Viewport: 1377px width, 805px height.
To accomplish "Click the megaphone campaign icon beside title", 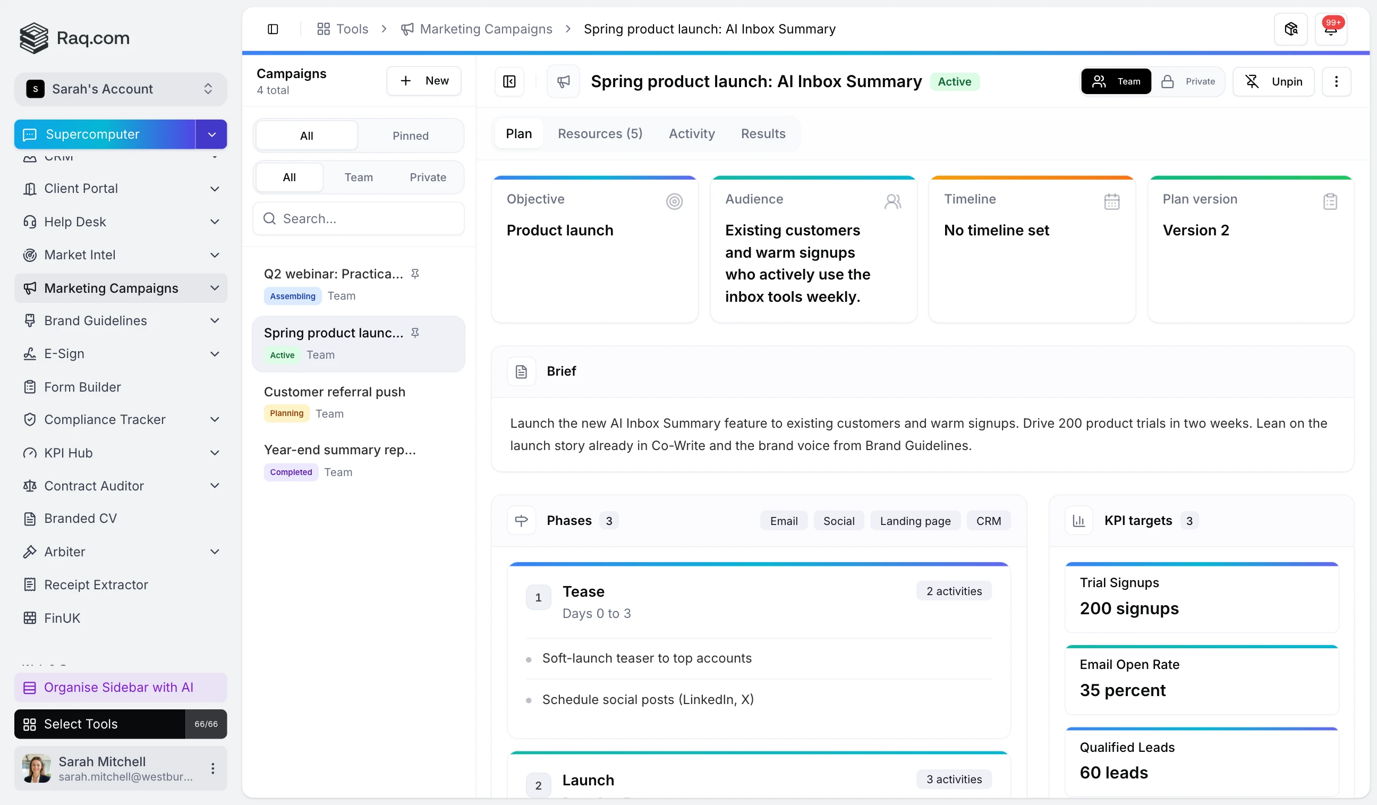I will click(563, 81).
